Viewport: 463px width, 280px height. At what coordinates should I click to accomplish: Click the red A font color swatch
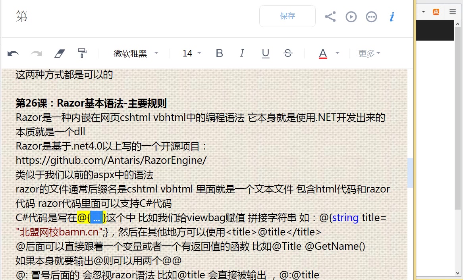tap(323, 53)
